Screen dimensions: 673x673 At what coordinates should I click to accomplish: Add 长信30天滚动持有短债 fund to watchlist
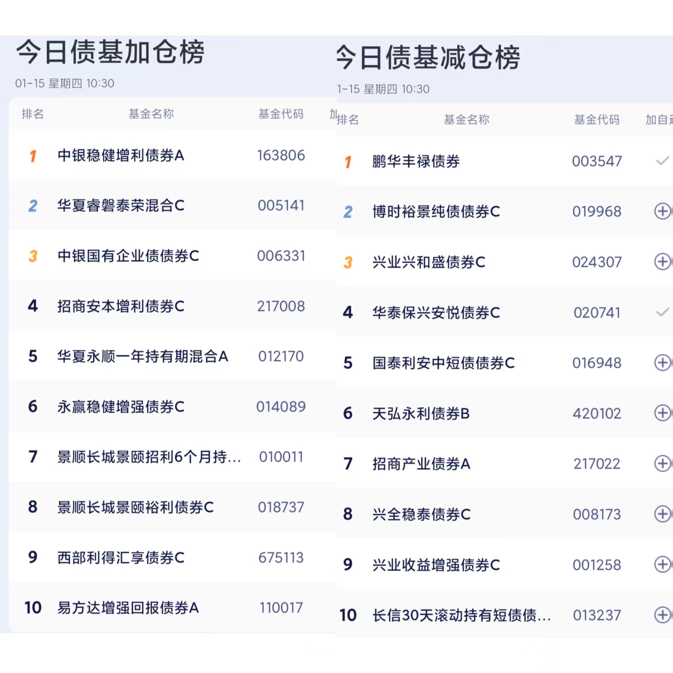[x=662, y=615]
